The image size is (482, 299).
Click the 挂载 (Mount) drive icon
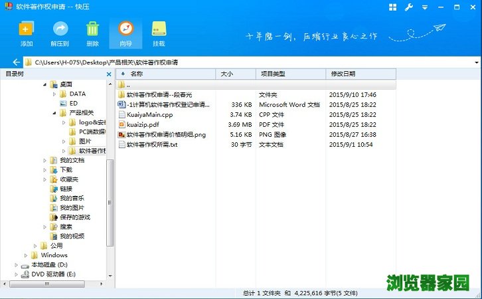[x=159, y=30]
